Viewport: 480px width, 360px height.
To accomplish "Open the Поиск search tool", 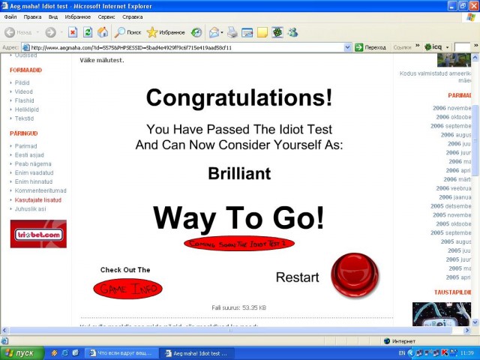I will point(127,32).
